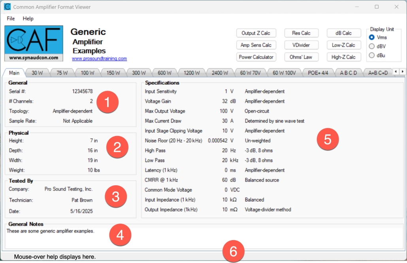Screen dimensions: 407x263
Task: Click the Input Stage Clipping Voltage label
Action: pos(173,131)
